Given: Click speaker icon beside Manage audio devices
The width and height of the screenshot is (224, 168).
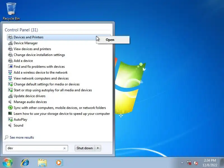Looking at the screenshot, I should point(10,102).
